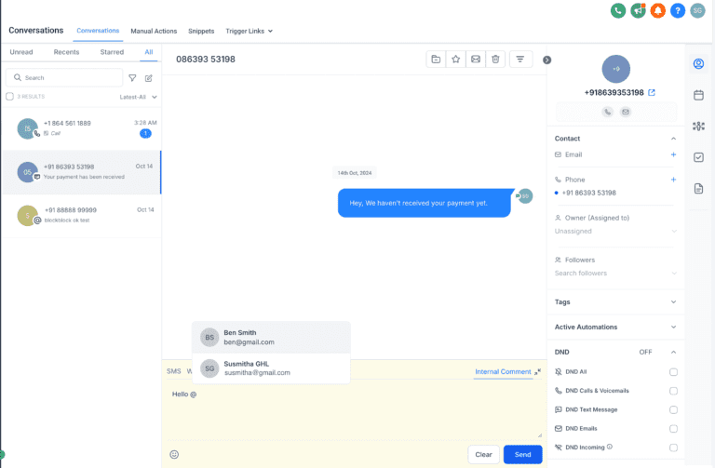715x468 pixels.
Task: Email contact using small envelope icon
Action: point(626,112)
